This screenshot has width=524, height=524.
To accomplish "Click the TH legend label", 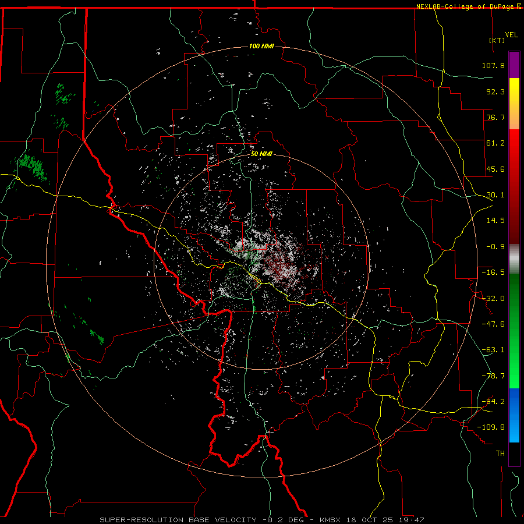I will tap(500, 454).
